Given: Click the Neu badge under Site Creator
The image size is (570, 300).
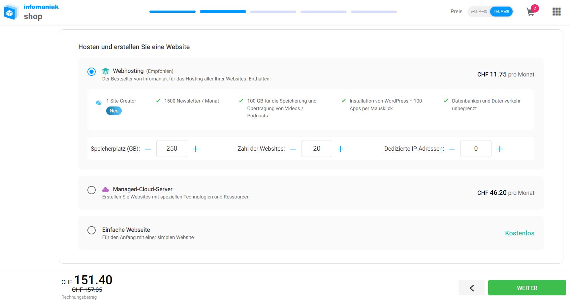Looking at the screenshot, I should (114, 111).
